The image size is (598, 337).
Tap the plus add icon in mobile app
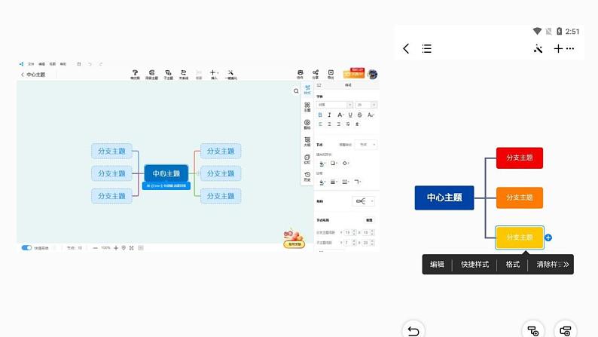pyautogui.click(x=558, y=48)
